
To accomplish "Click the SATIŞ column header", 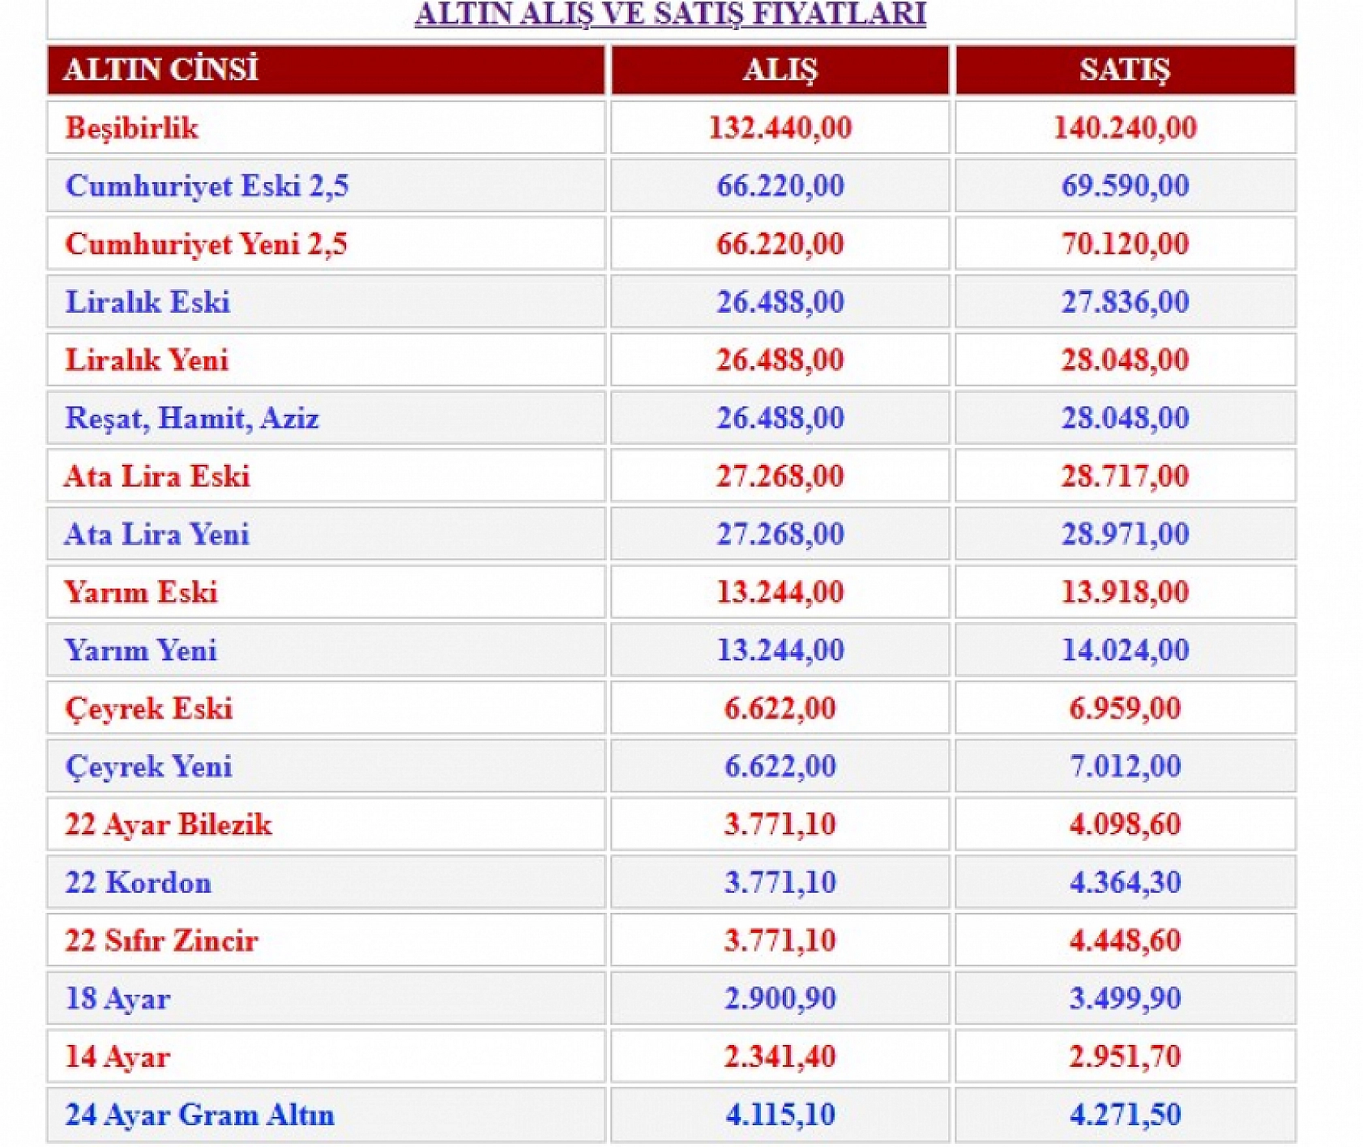I will (x=1125, y=70).
